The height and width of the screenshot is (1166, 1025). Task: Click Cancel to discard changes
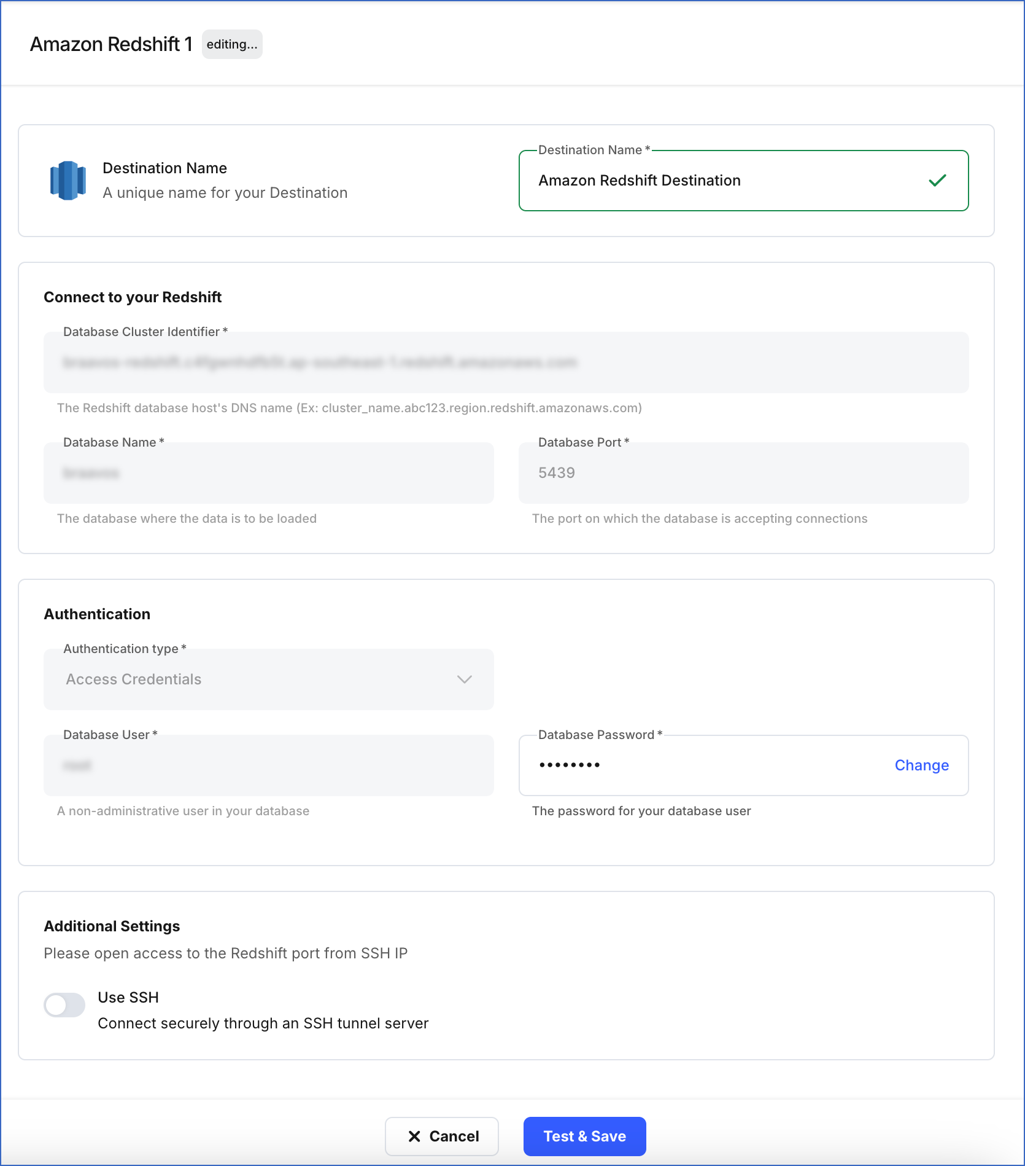click(441, 1136)
